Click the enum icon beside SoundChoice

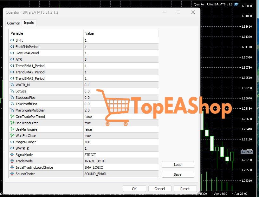tap(12, 174)
